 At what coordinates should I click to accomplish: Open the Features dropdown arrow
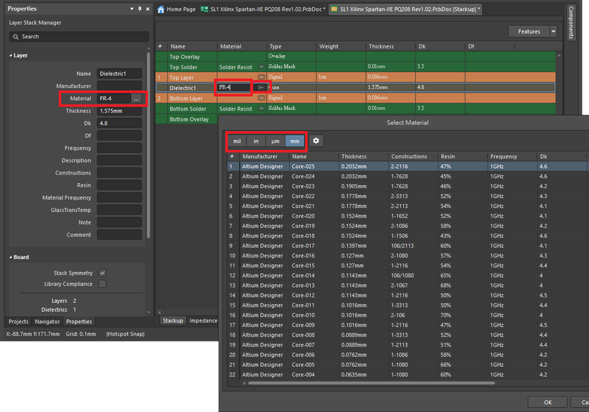tap(553, 31)
